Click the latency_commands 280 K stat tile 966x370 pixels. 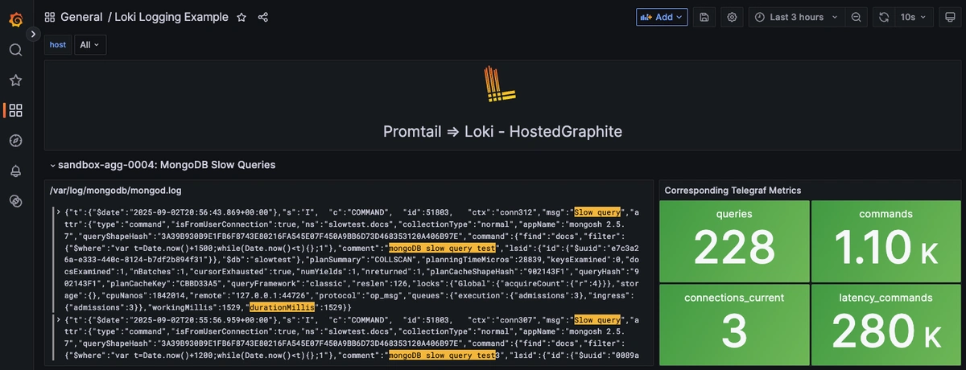point(885,324)
